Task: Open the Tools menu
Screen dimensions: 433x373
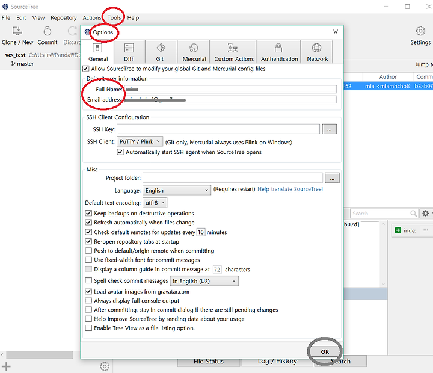Action: (114, 17)
